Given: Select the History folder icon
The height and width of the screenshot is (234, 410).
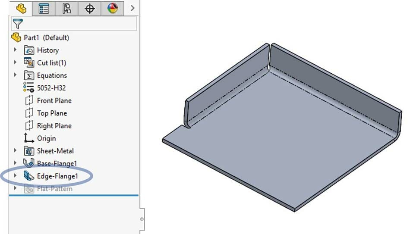Looking at the screenshot, I should 29,50.
